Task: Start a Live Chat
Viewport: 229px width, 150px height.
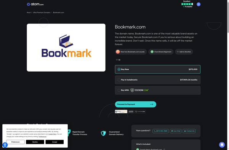Action: click(x=176, y=131)
